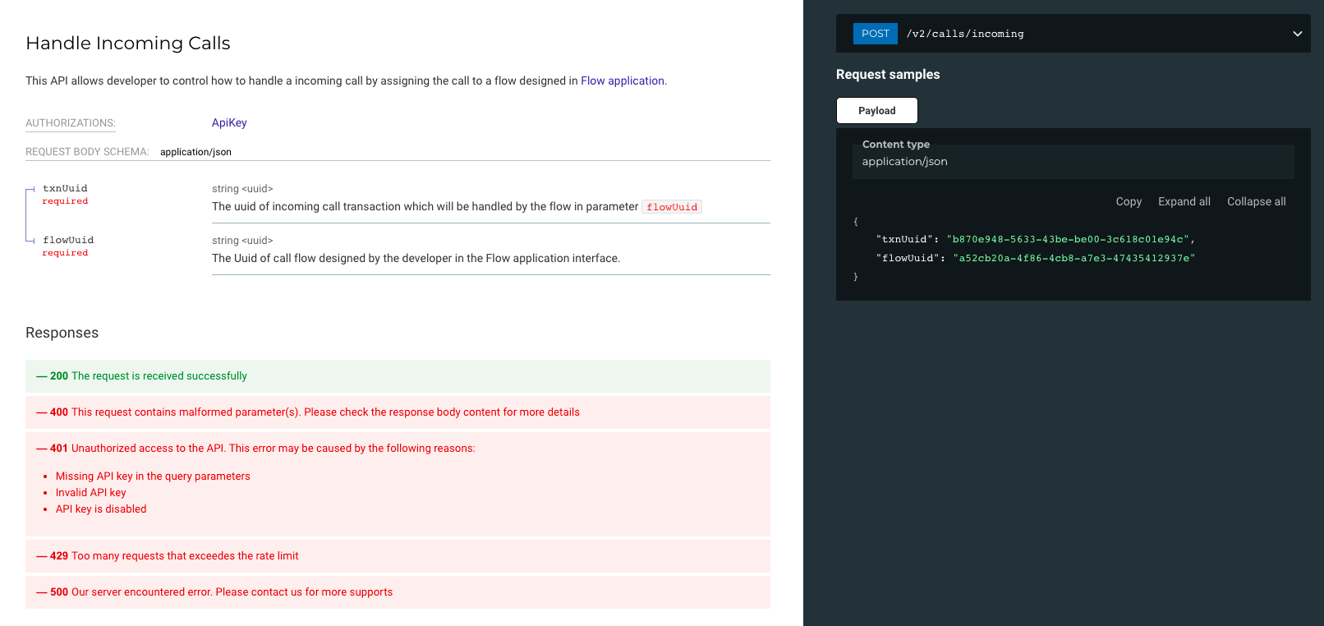Image resolution: width=1324 pixels, height=626 pixels.
Task: Click Collapse all in the sample panel
Action: 1256,201
